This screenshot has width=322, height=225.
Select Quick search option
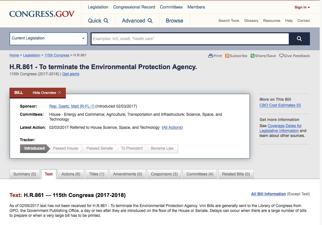(98, 21)
